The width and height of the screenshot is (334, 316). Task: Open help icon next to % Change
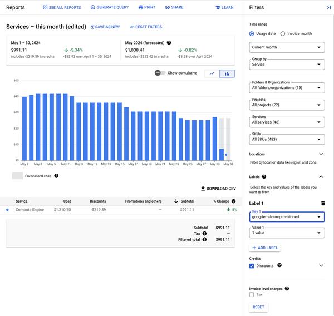(x=233, y=201)
